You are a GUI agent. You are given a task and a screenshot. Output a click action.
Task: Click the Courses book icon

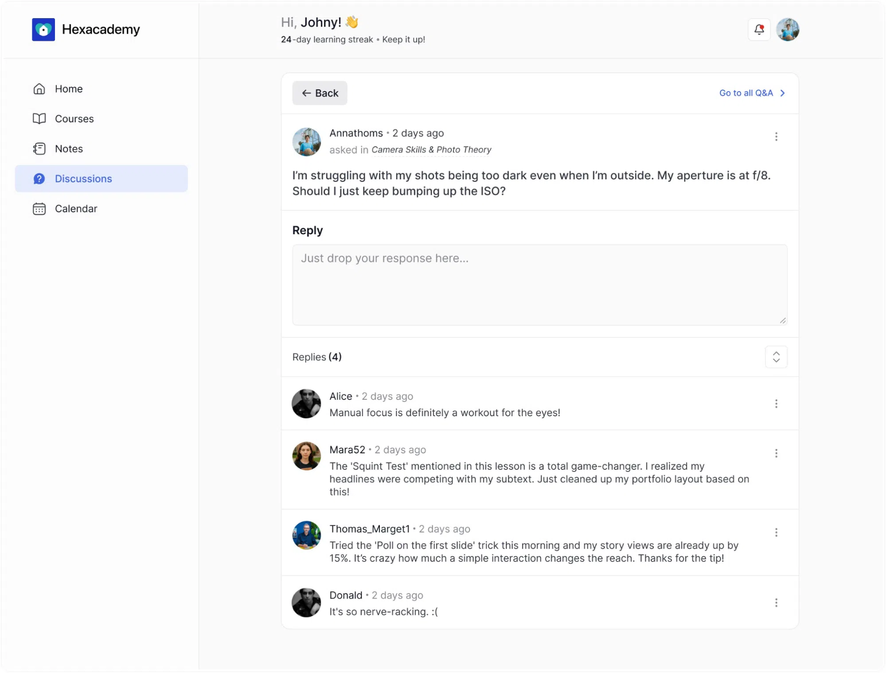coord(39,119)
